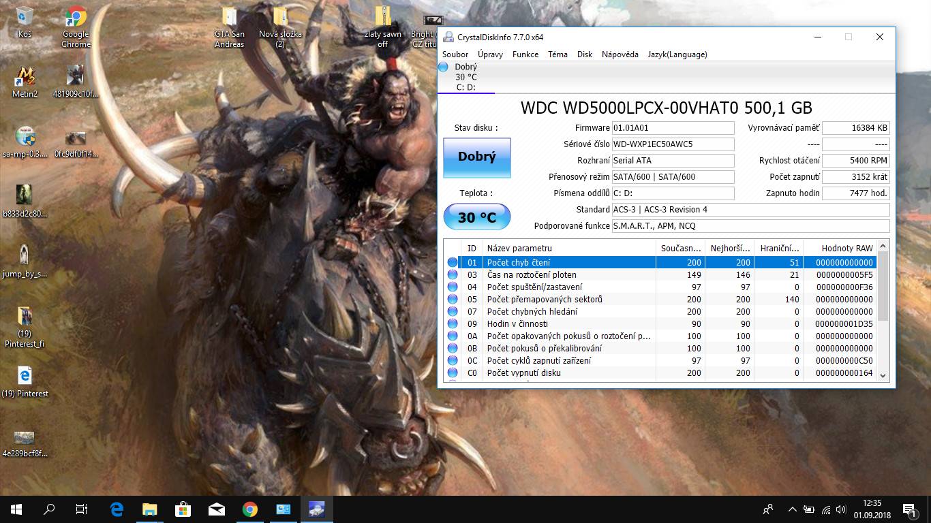This screenshot has width=931, height=523.
Task: Click the 'Název parametru' column header
Action: 569,248
